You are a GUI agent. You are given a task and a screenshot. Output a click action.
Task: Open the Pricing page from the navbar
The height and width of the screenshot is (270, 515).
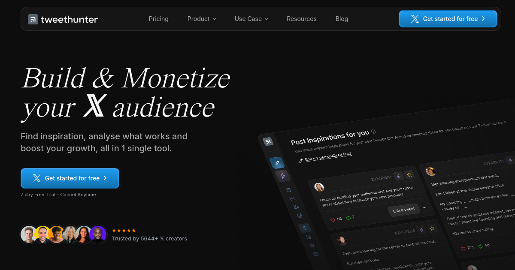[x=159, y=19]
